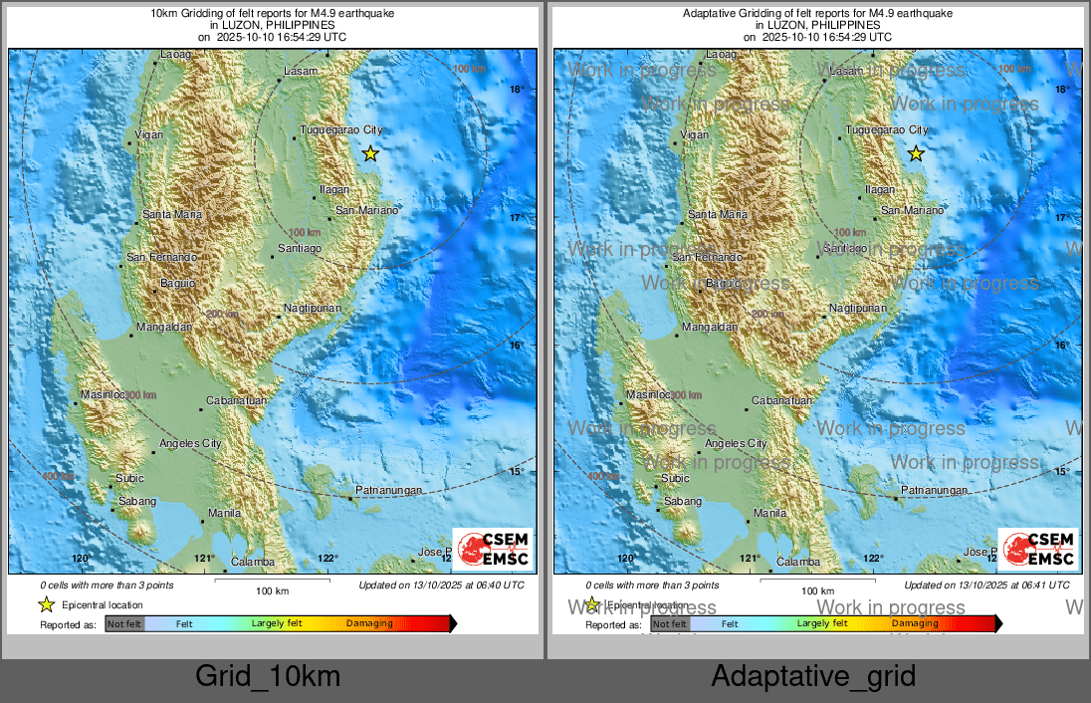Click the "Felt" legend segment in Adaptative_grid
The image size is (1091, 703).
pos(730,624)
